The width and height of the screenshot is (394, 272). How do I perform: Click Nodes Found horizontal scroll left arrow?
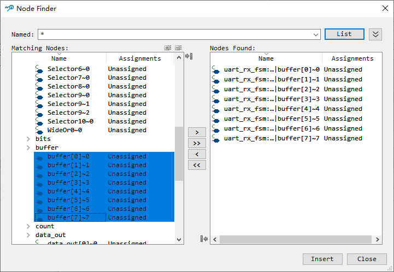[x=215, y=239]
